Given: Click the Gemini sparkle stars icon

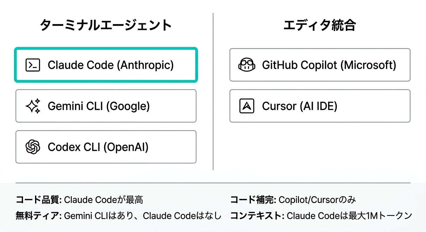Looking at the screenshot, I should tap(33, 106).
